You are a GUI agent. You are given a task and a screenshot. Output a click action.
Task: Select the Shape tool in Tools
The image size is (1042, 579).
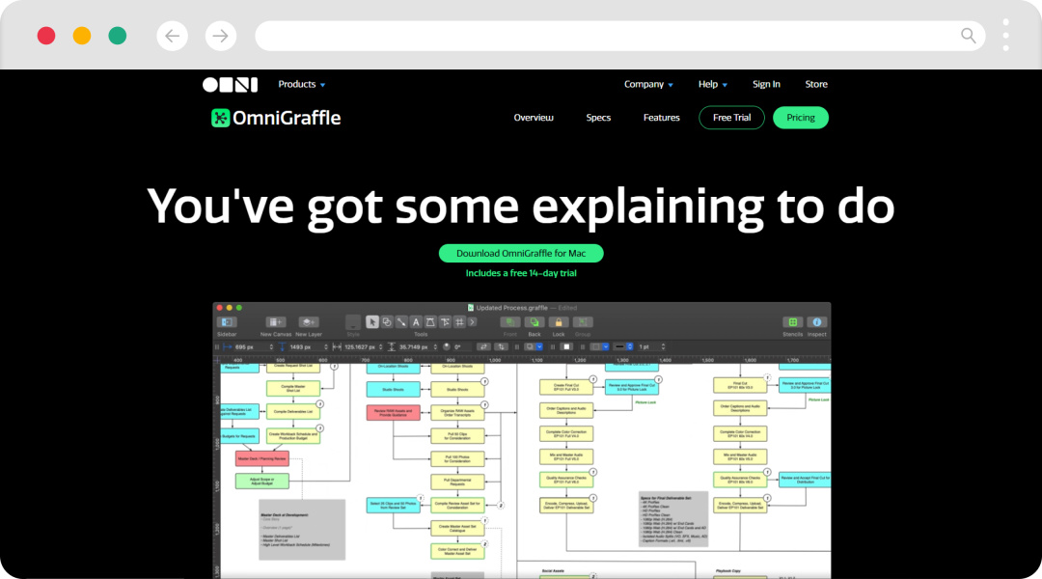coord(387,322)
